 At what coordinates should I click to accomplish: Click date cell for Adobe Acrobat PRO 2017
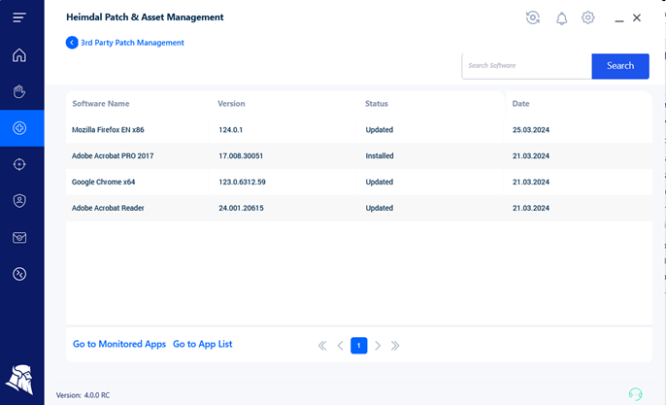530,156
